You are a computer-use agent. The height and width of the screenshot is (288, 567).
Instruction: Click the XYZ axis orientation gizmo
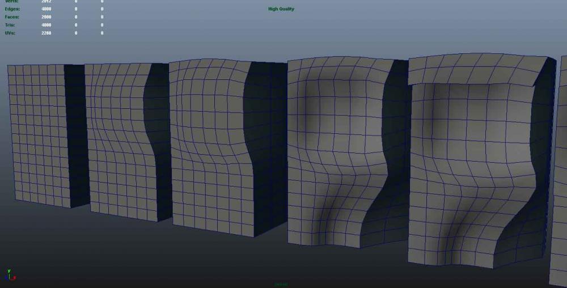point(10,275)
